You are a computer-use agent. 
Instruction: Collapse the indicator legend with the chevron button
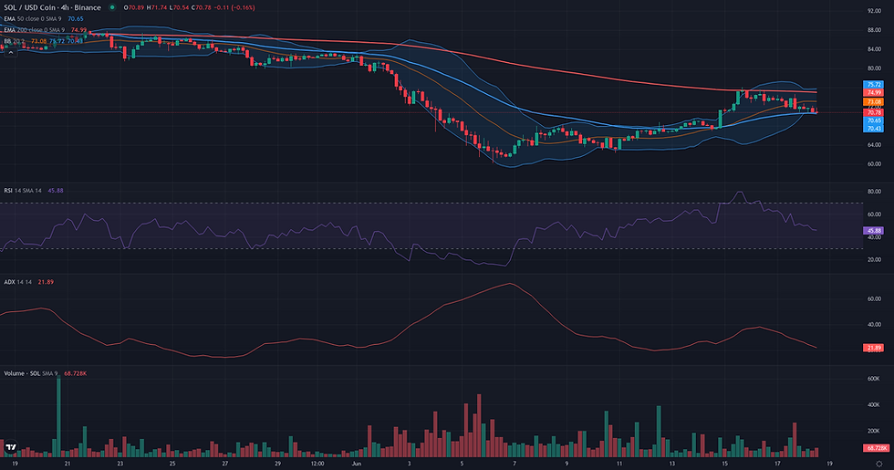pos(10,52)
